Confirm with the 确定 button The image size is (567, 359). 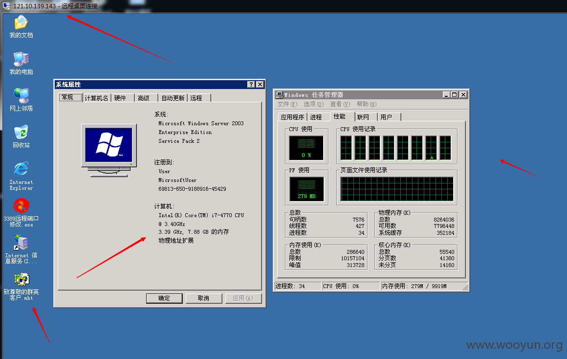click(x=164, y=298)
